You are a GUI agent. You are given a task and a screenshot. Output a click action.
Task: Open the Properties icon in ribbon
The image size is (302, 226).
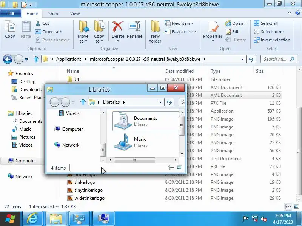[x=213, y=26]
